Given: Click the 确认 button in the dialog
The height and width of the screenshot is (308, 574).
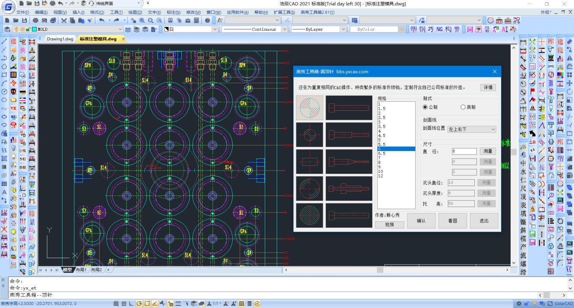Looking at the screenshot, I should coord(421,221).
